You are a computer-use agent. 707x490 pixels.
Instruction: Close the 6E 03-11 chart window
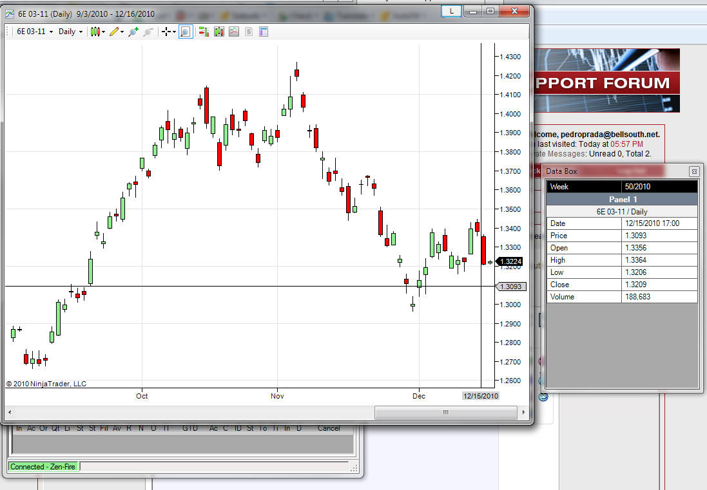click(514, 11)
